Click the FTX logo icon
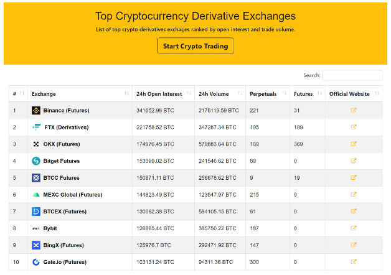The image size is (391, 275). point(36,127)
